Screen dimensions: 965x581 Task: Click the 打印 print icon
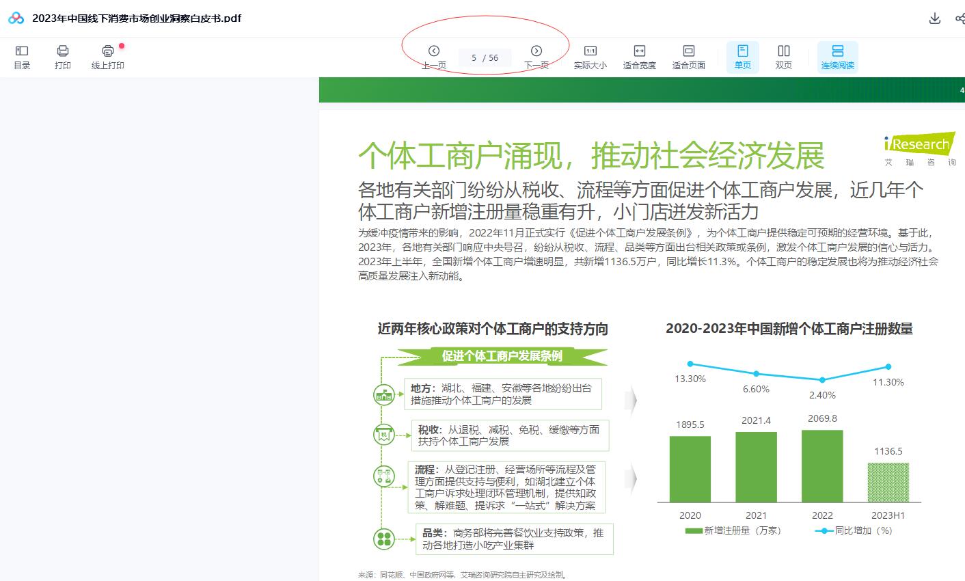coord(62,57)
